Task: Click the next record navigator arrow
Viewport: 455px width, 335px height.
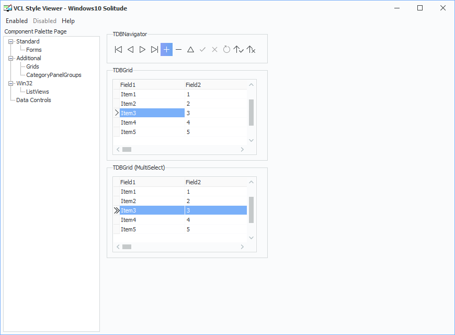Action: click(142, 49)
